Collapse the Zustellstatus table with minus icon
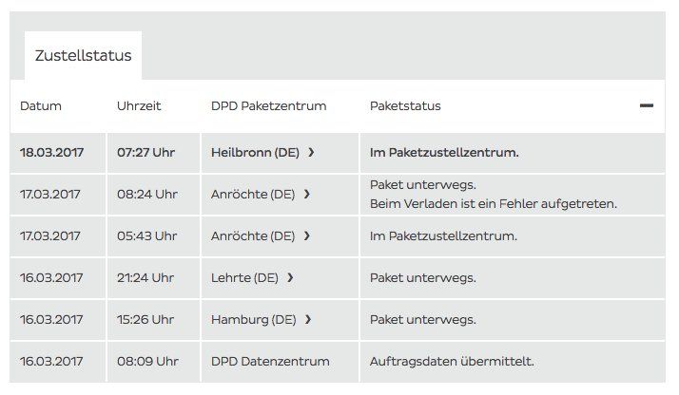 (647, 105)
